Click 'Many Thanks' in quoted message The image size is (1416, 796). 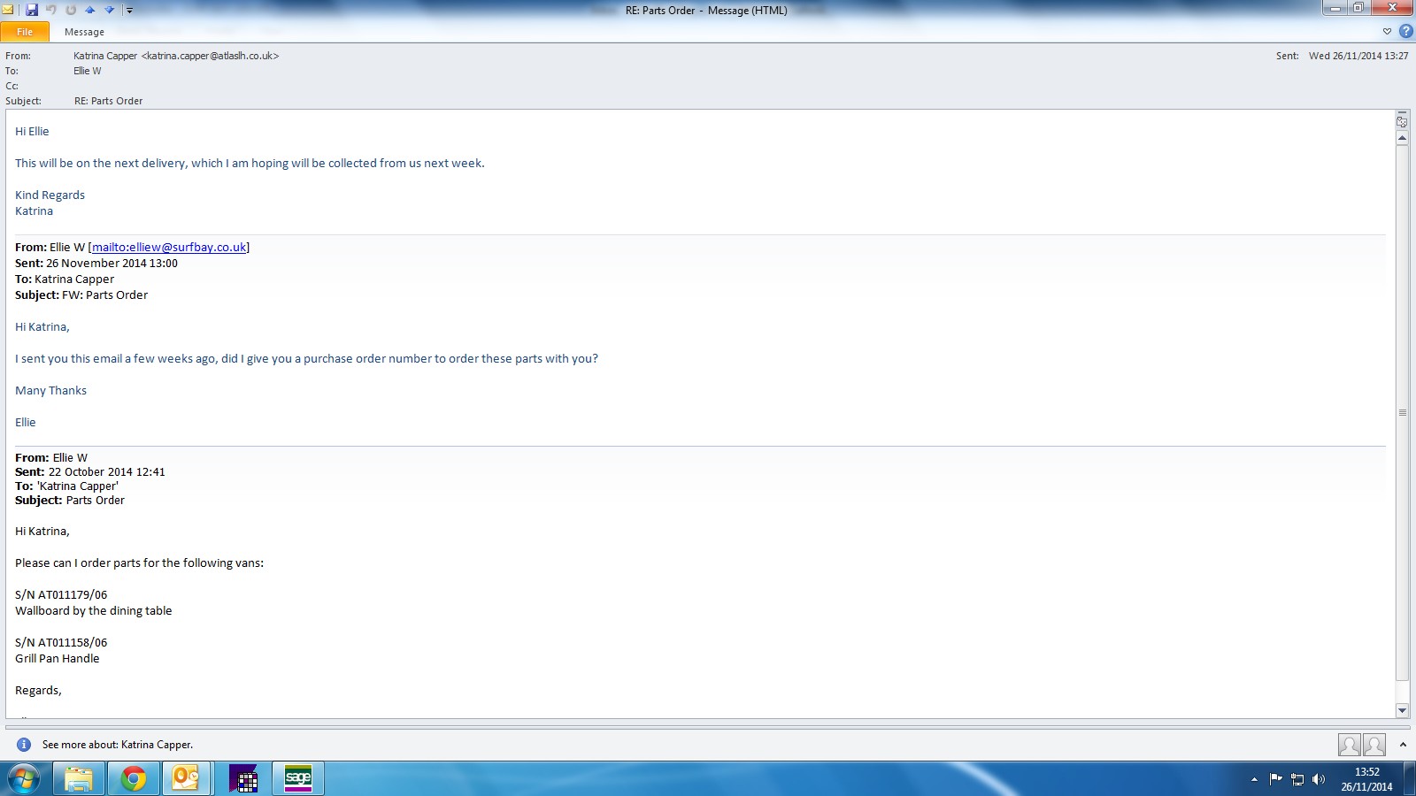click(51, 391)
